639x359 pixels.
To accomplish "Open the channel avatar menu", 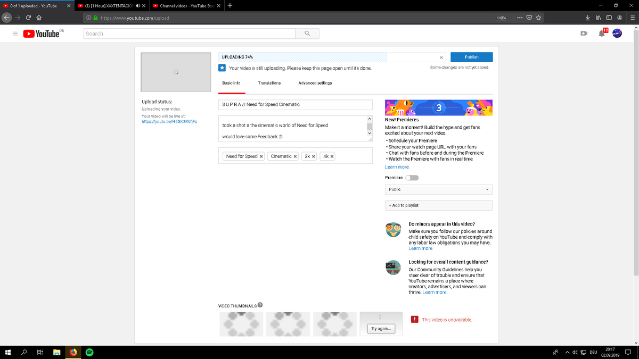I will [x=617, y=34].
